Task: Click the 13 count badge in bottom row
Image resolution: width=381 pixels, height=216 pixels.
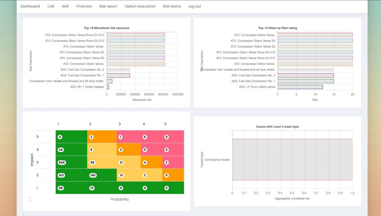Action: point(92,188)
